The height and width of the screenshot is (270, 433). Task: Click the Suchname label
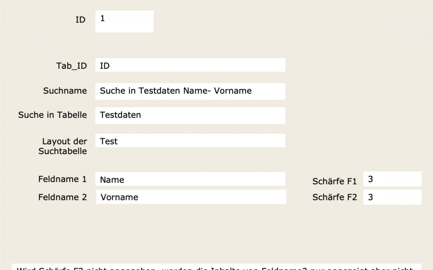point(65,91)
